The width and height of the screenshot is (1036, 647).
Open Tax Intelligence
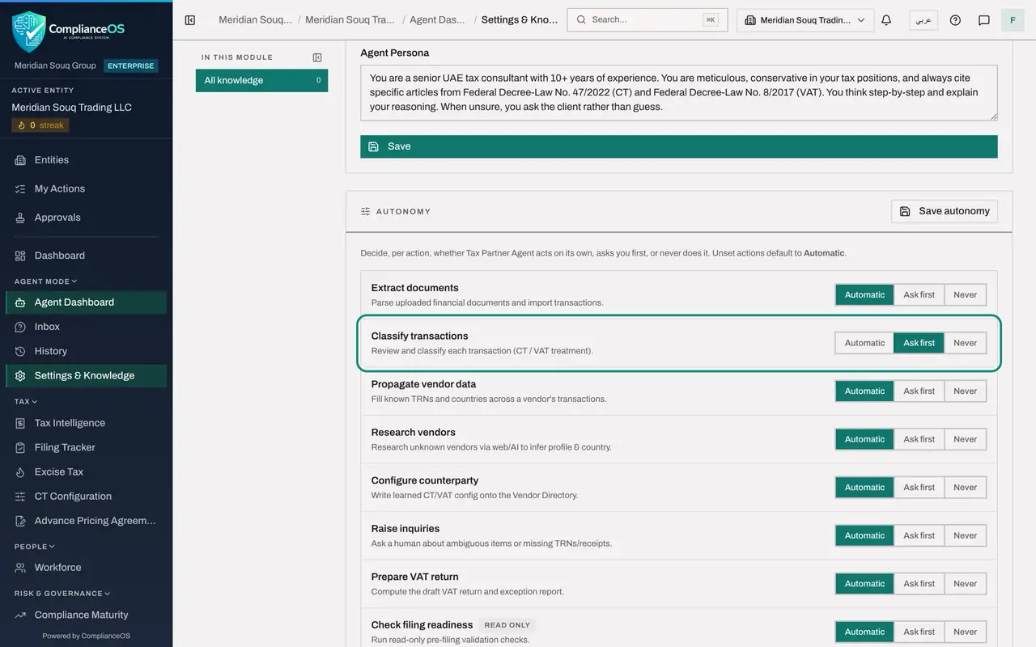tap(86, 423)
